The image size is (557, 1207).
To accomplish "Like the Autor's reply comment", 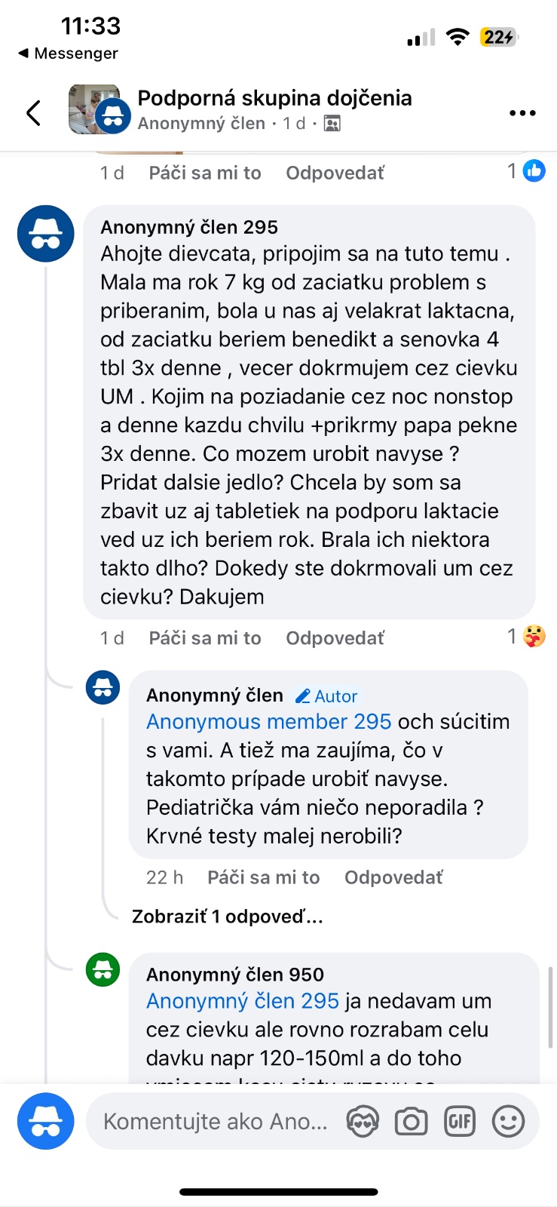I will [x=264, y=877].
